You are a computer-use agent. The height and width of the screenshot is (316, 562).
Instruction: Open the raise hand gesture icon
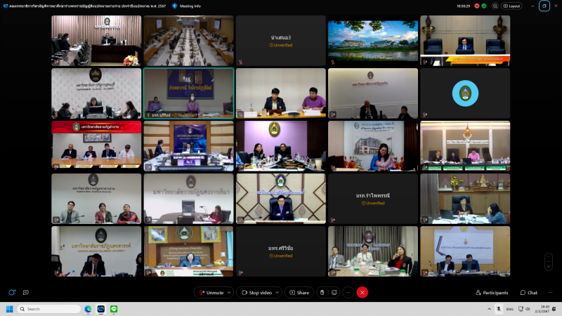pyautogui.click(x=322, y=292)
